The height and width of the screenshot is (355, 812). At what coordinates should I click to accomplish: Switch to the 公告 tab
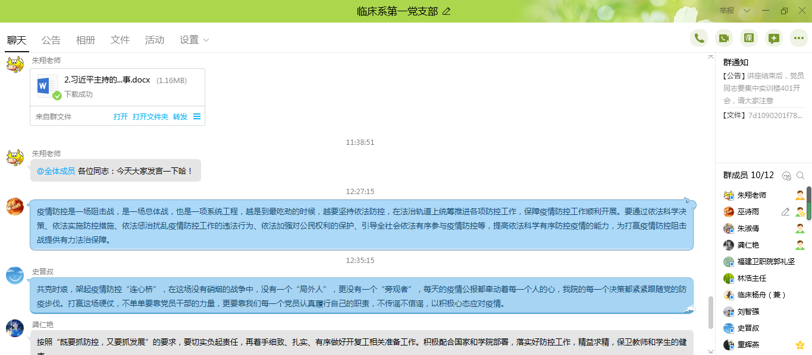pos(51,40)
